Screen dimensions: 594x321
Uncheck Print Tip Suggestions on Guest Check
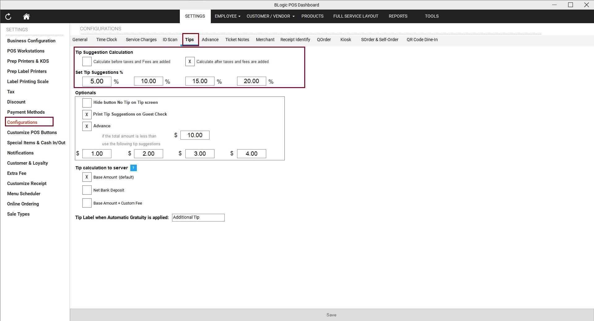tap(87, 114)
